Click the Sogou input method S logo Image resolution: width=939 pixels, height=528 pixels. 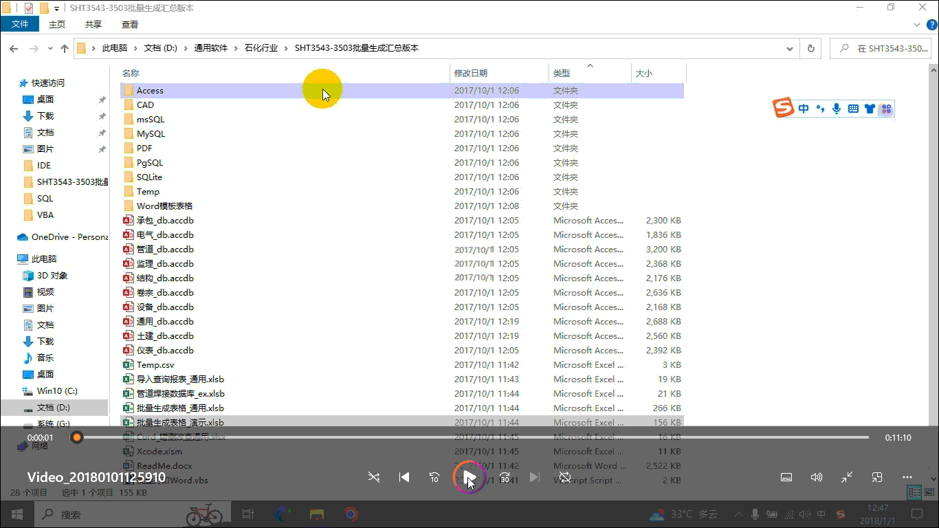(x=784, y=108)
